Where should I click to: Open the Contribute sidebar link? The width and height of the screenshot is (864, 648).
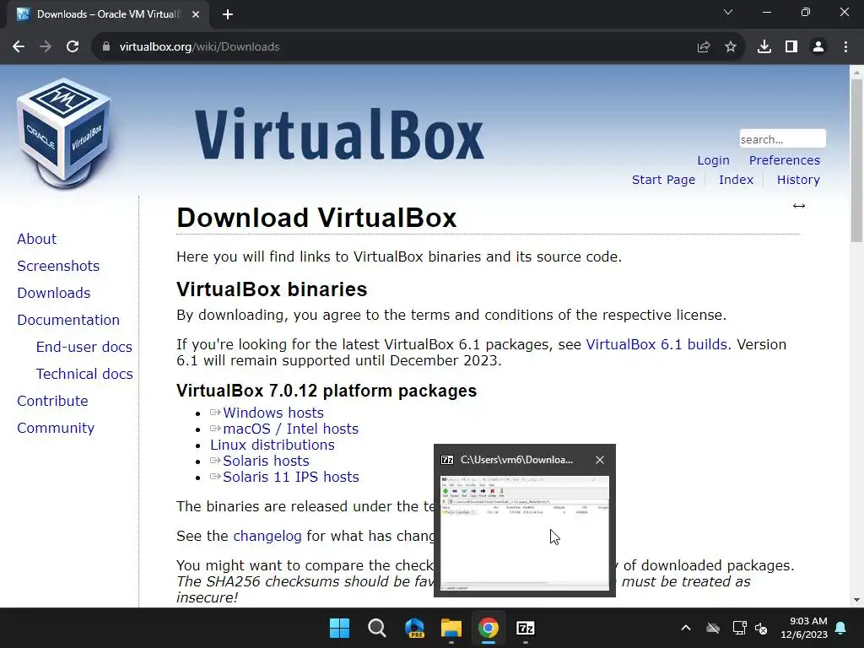tap(52, 401)
